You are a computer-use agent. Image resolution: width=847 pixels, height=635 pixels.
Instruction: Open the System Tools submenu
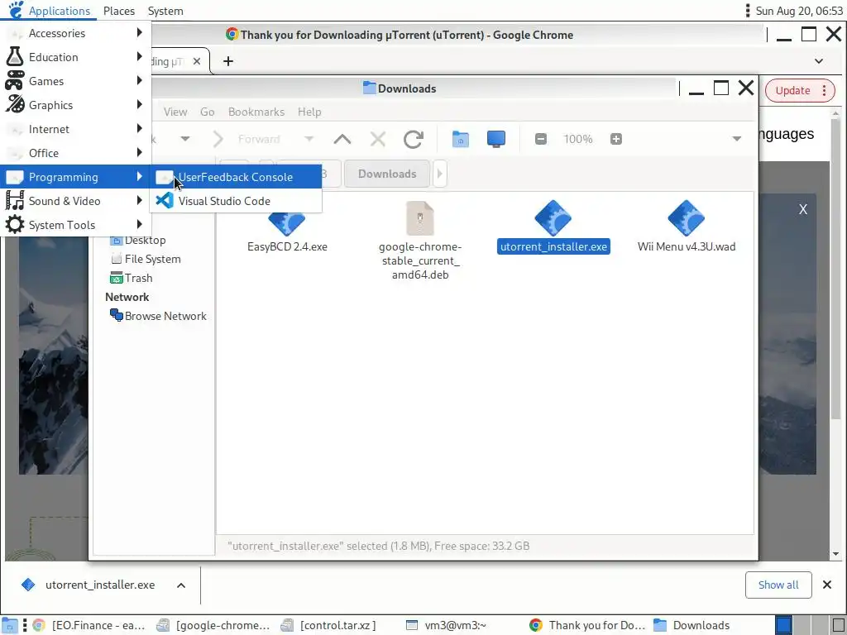[x=75, y=225]
